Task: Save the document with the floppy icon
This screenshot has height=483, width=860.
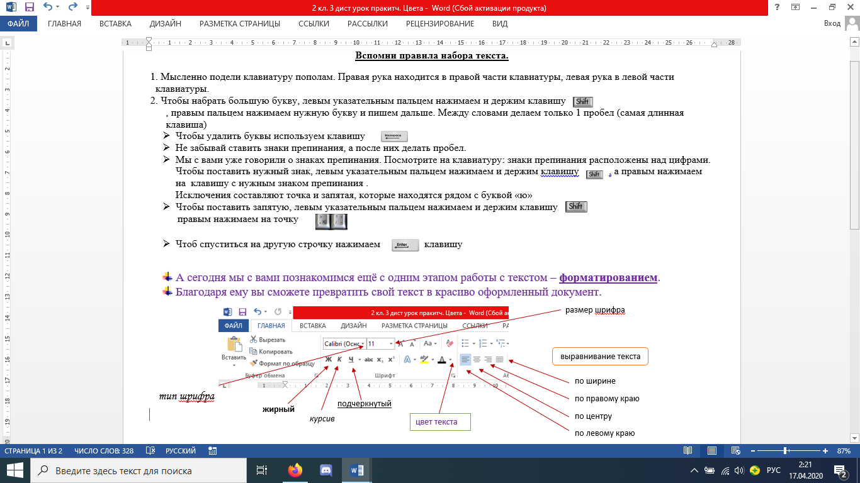Action: tap(29, 8)
